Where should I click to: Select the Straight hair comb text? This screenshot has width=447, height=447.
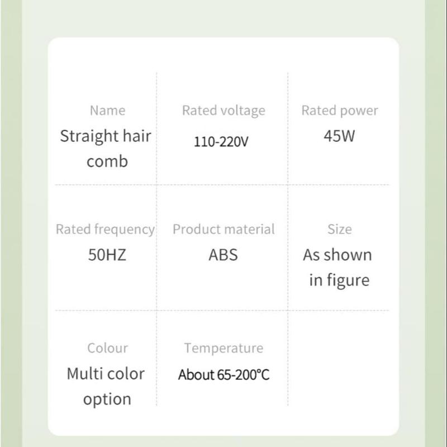(106, 149)
